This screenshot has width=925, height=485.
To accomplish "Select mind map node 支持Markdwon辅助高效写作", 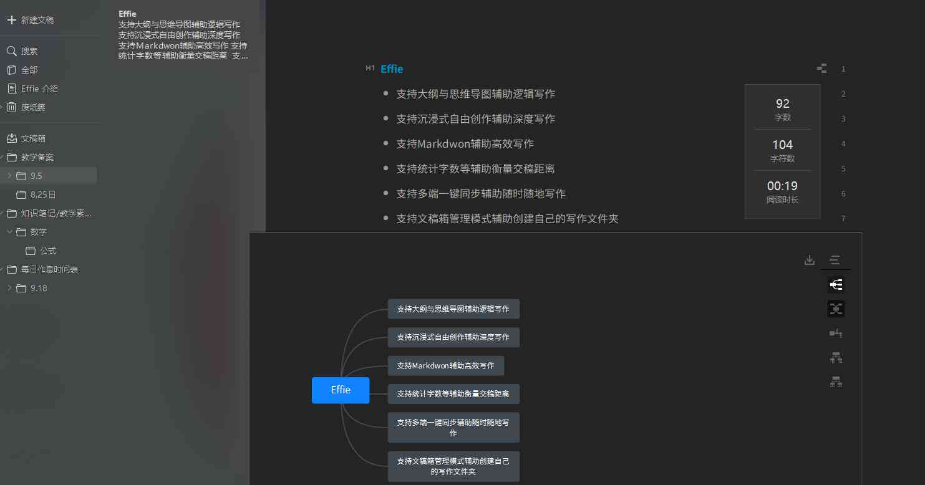I will tap(446, 366).
